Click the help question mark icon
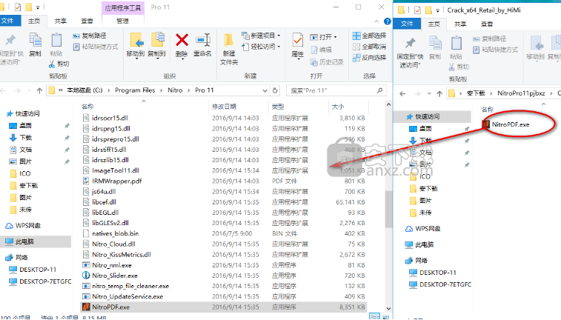 (x=387, y=21)
